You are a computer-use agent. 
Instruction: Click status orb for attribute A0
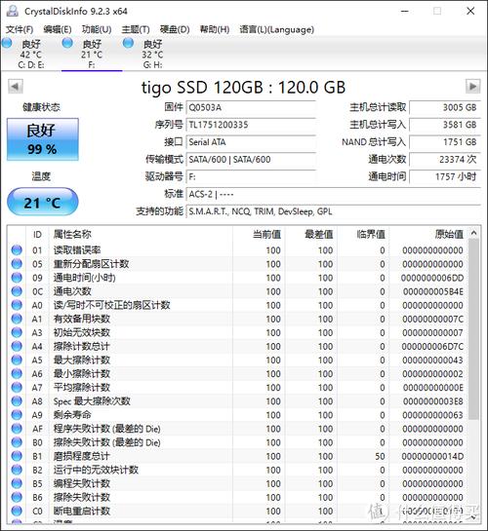point(17,305)
